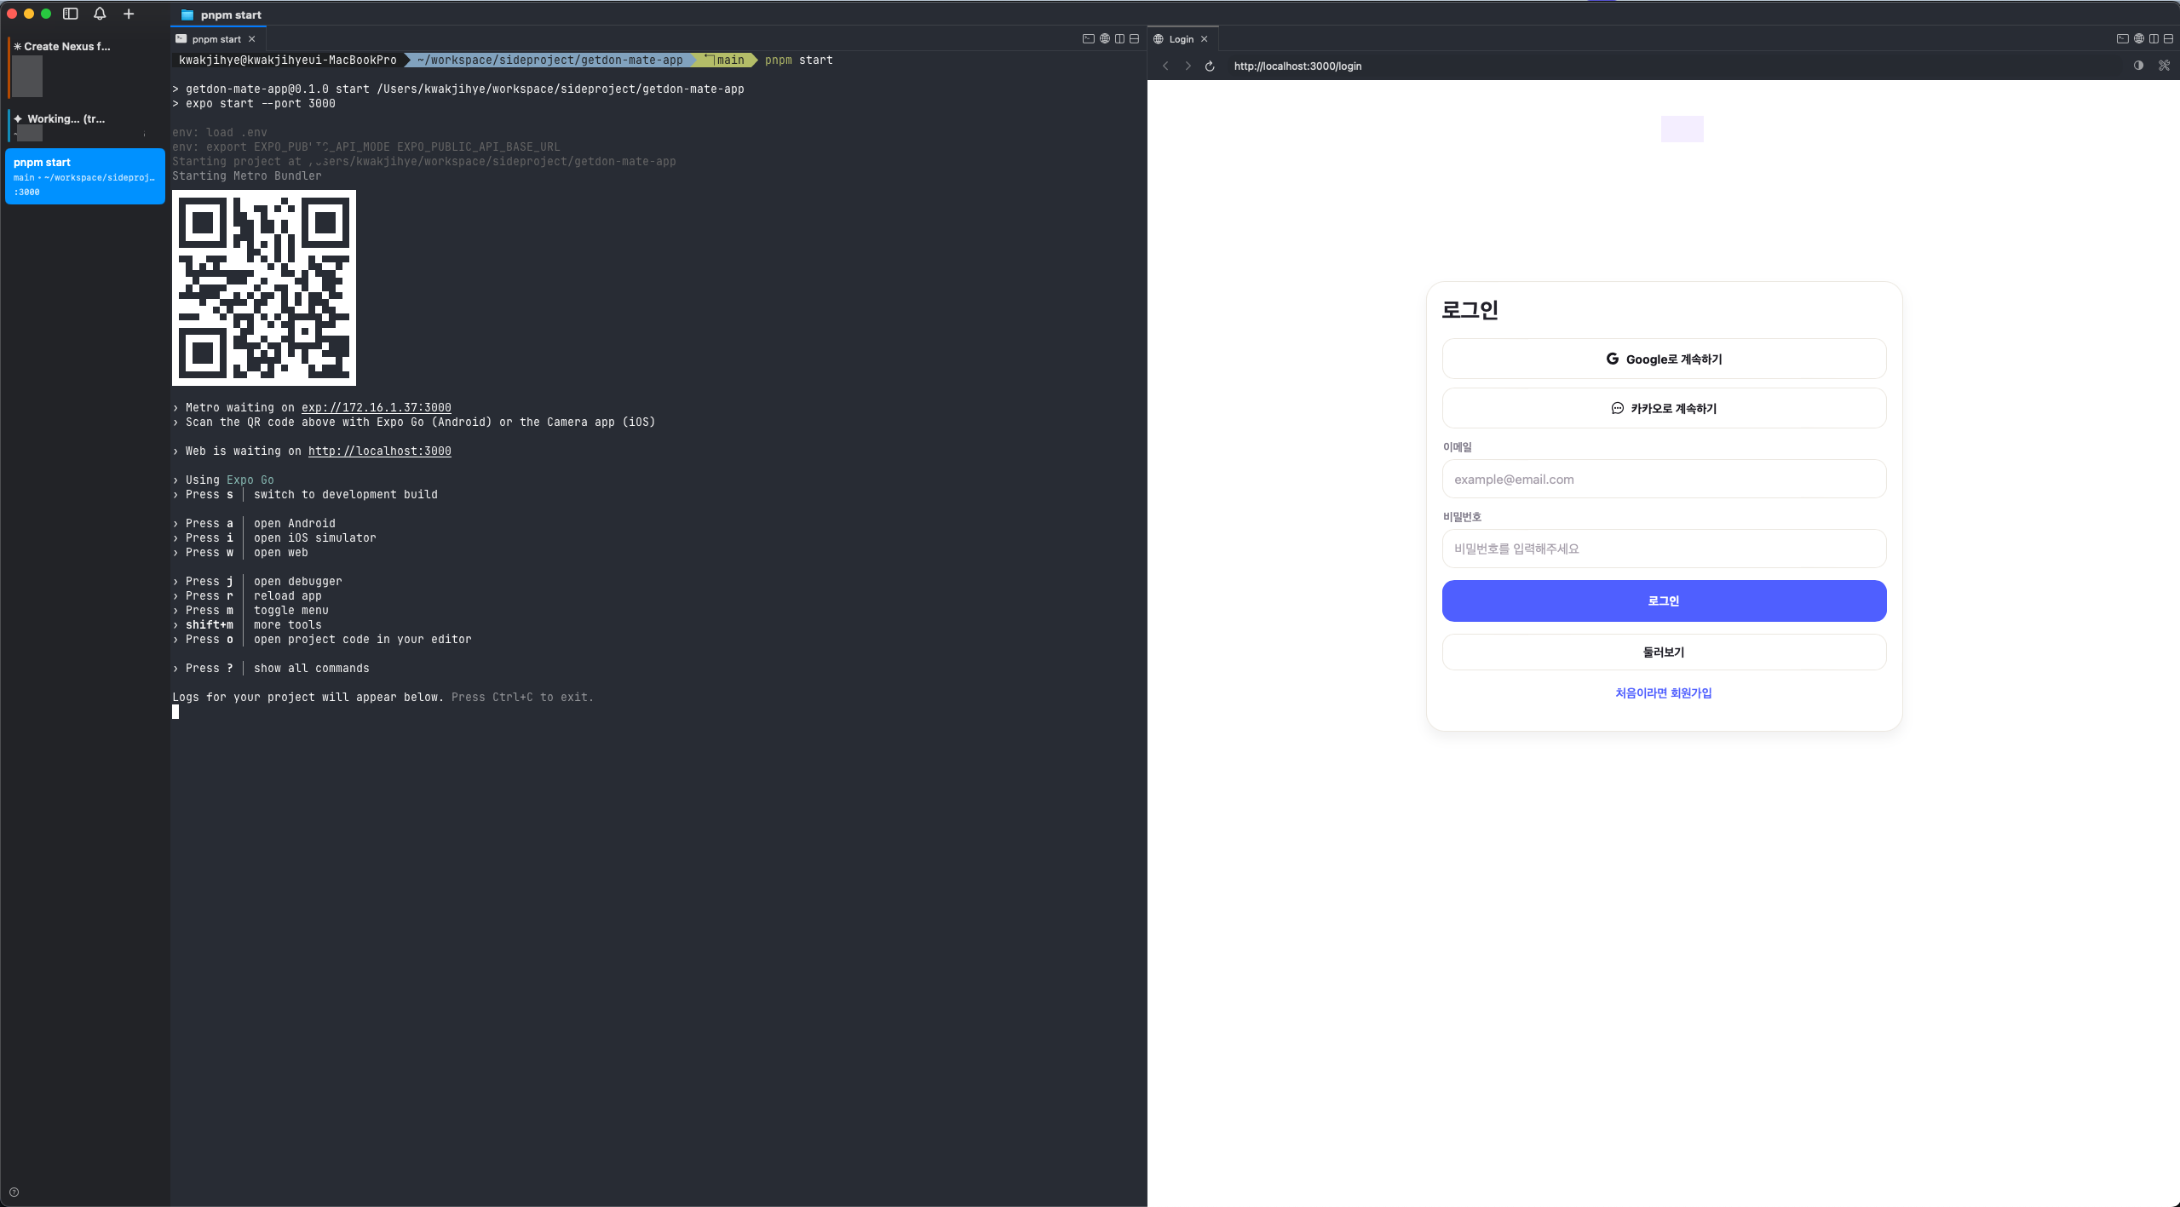Click the Kakao chat bubble icon
The image size is (2180, 1207).
[1617, 408]
